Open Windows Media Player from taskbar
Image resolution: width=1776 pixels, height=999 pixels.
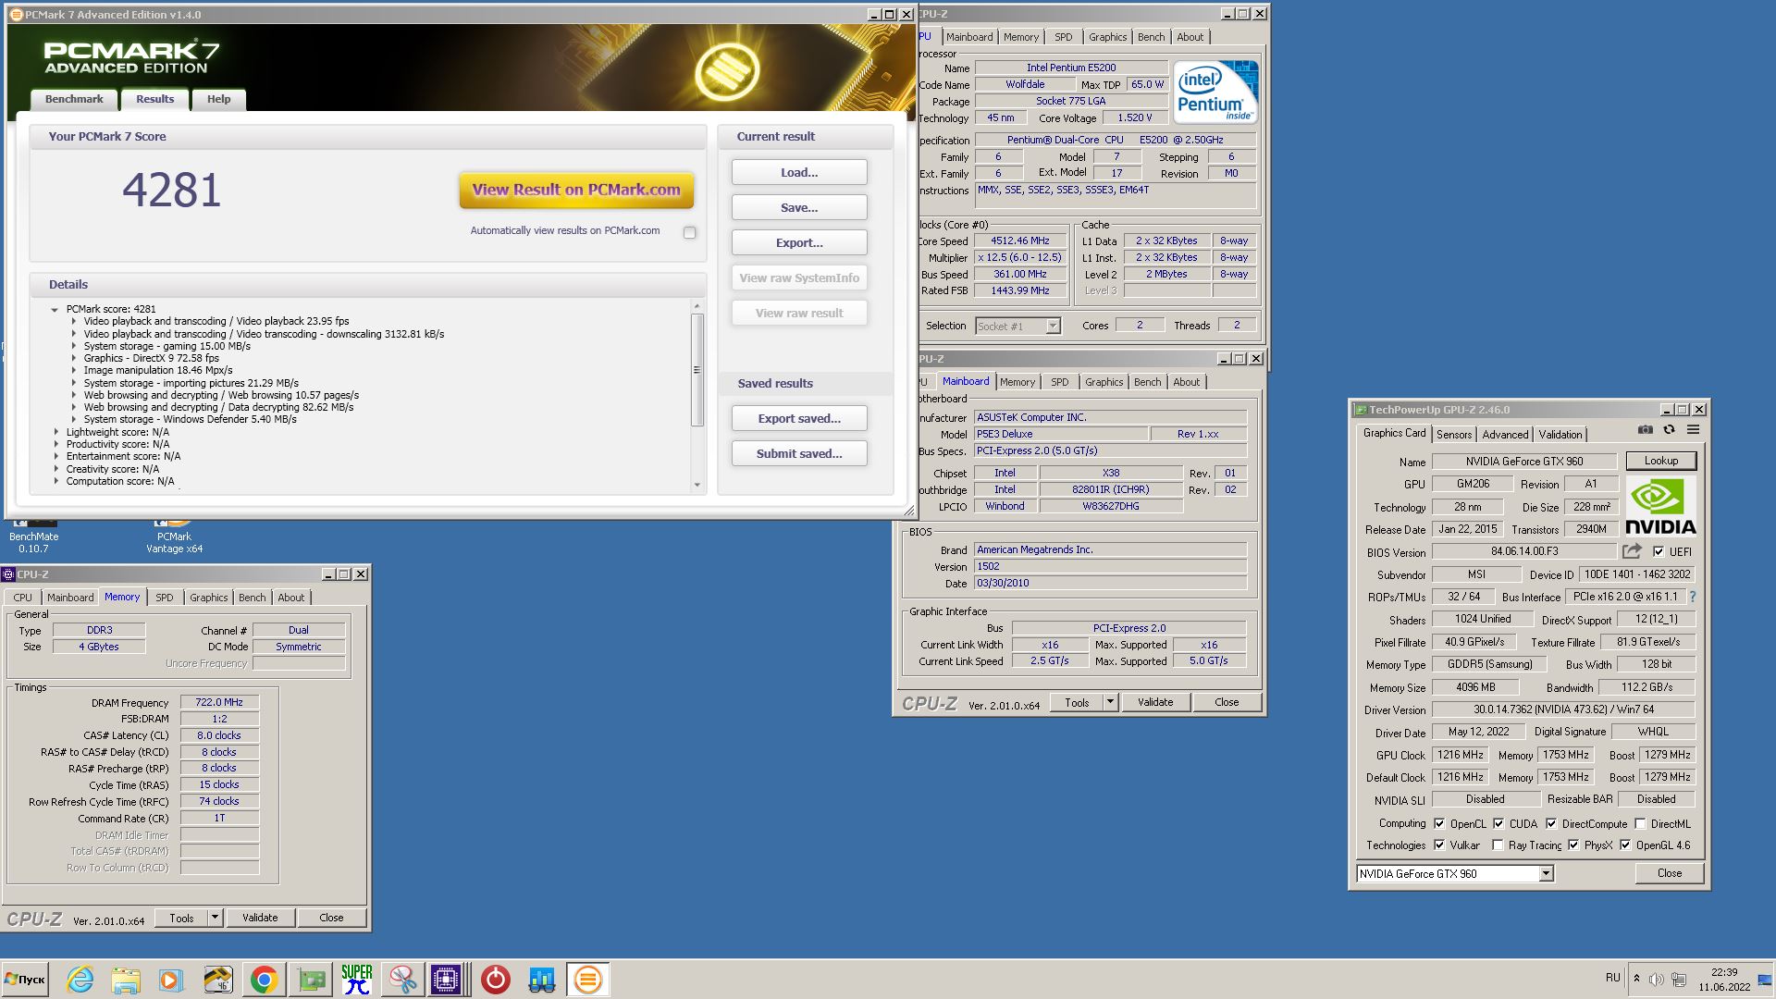[171, 980]
